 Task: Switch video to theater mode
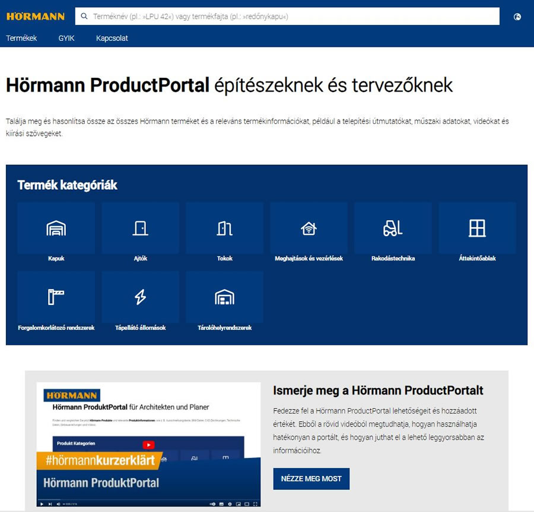247,504
